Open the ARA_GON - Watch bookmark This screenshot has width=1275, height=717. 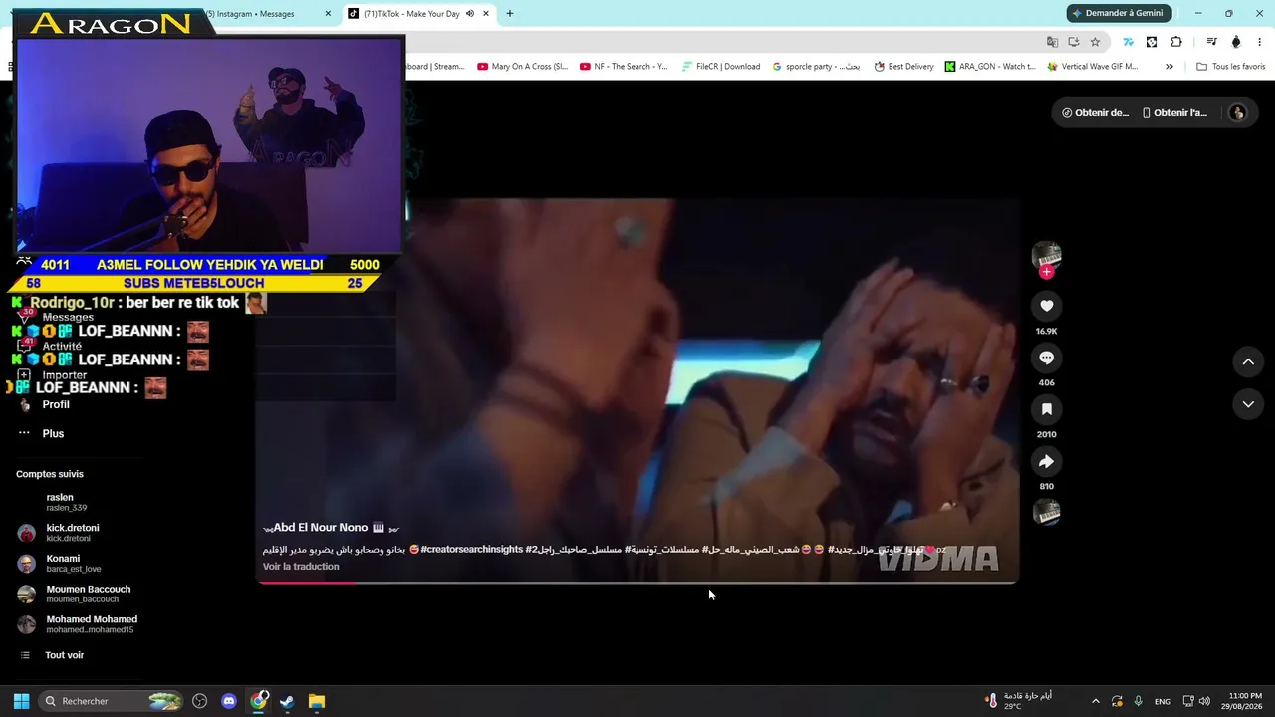pos(990,67)
